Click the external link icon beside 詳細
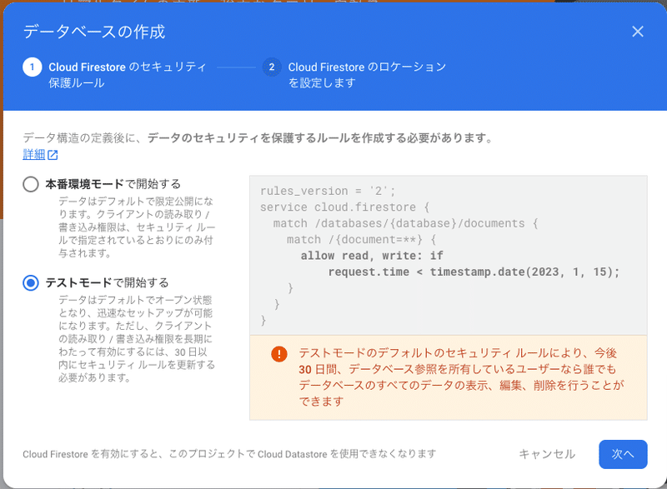Screen dimensions: 667x489 coord(53,155)
